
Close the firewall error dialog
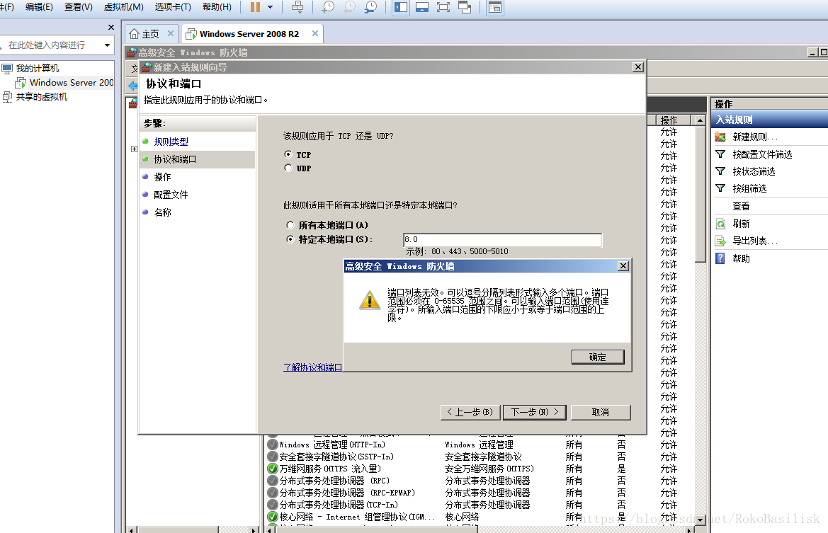pos(623,266)
